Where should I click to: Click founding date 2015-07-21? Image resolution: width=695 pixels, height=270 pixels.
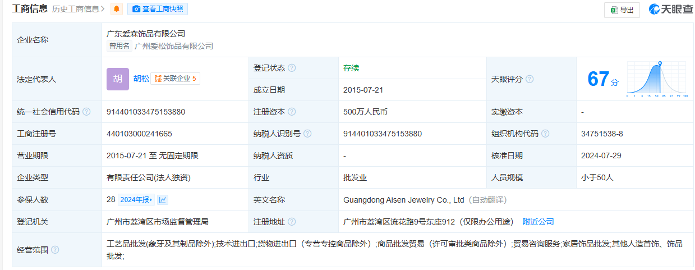363,90
